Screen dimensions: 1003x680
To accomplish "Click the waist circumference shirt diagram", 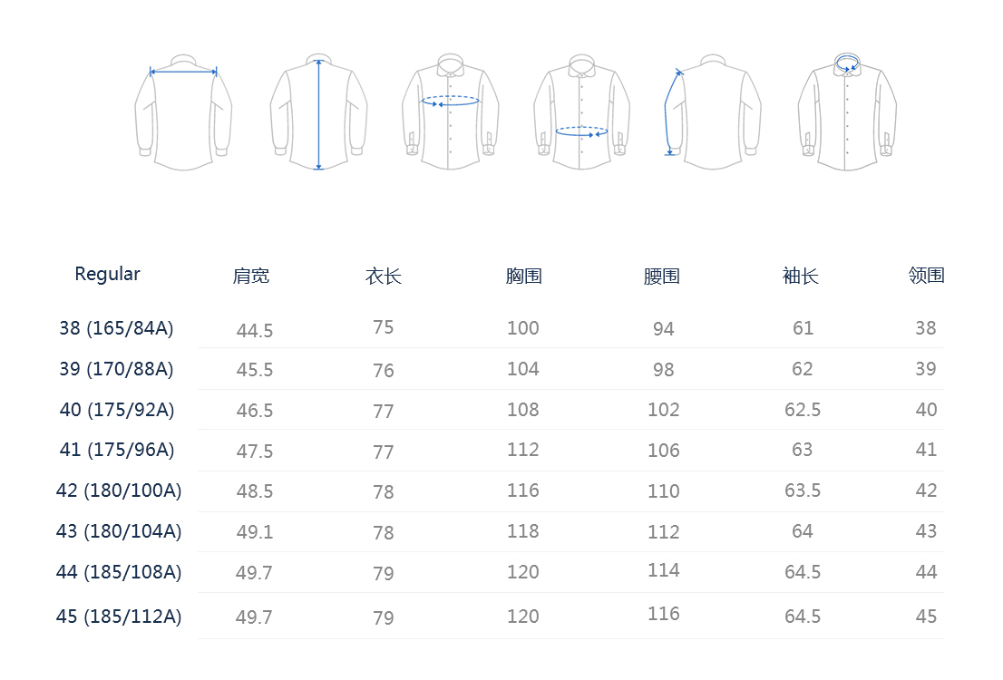I will (x=581, y=112).
